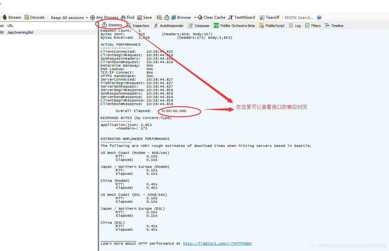Click the Bytes Sent line
The height and width of the screenshot is (251, 389).
point(157,34)
